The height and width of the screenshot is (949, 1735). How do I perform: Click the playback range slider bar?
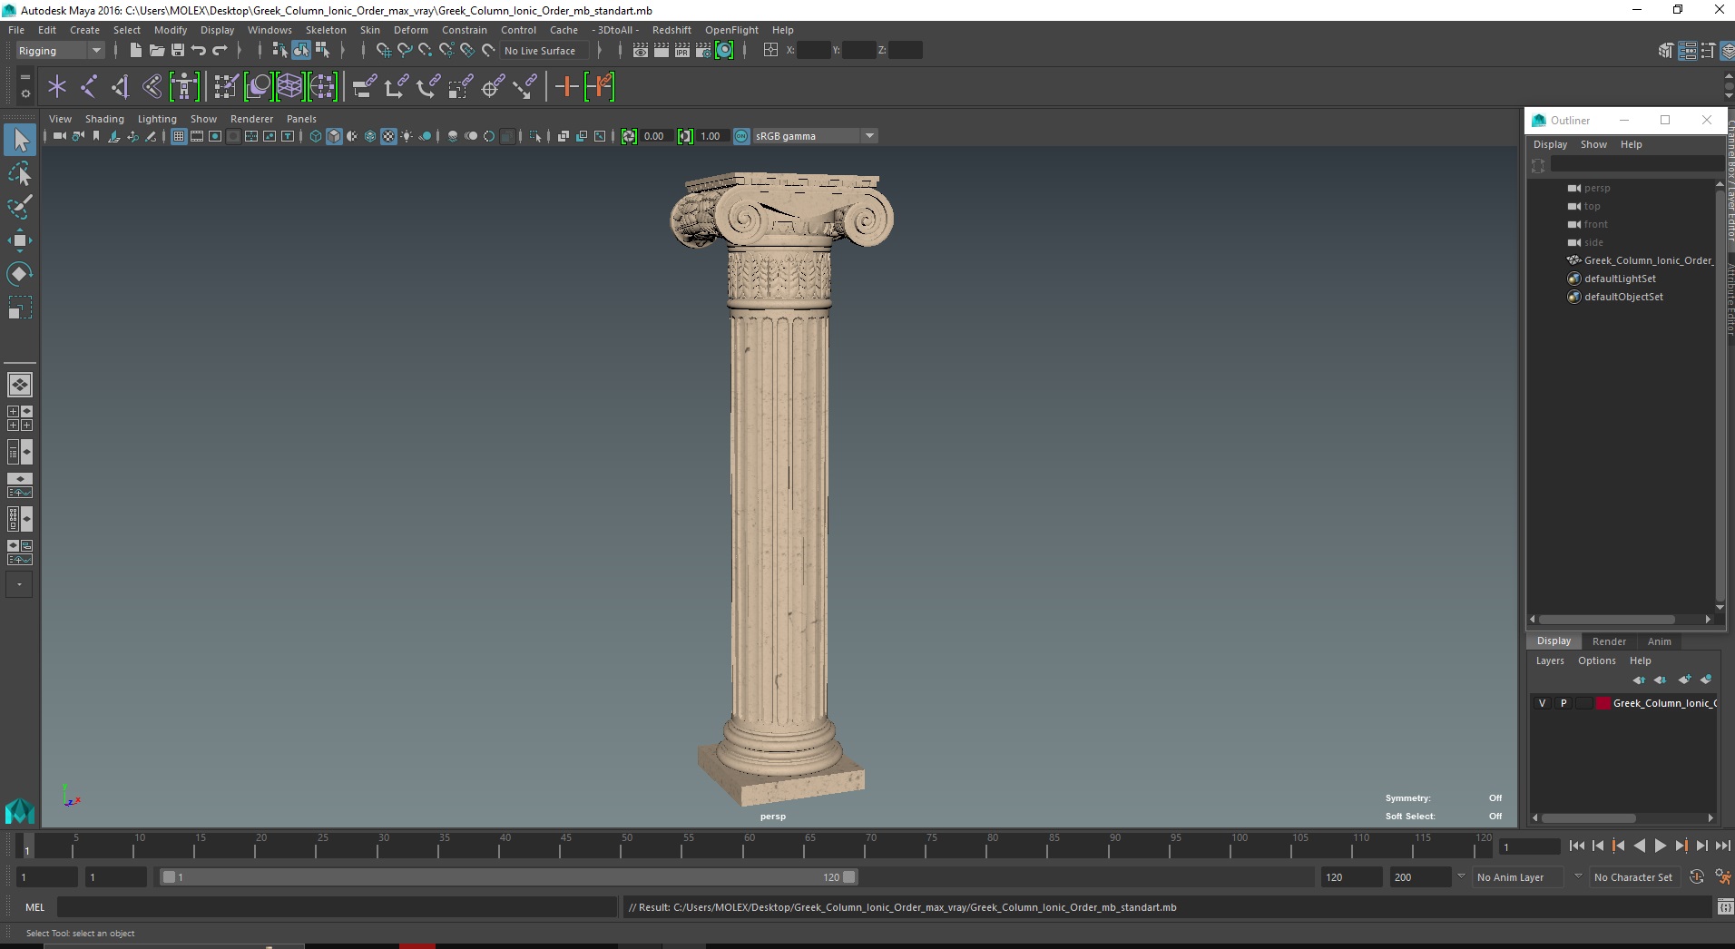tap(508, 877)
